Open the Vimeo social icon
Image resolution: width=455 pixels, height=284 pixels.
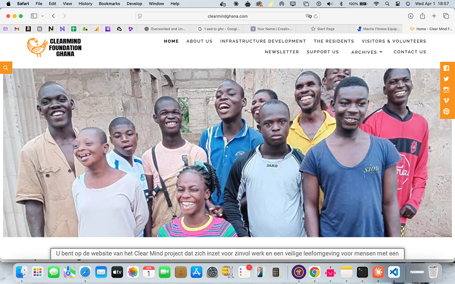point(446,100)
